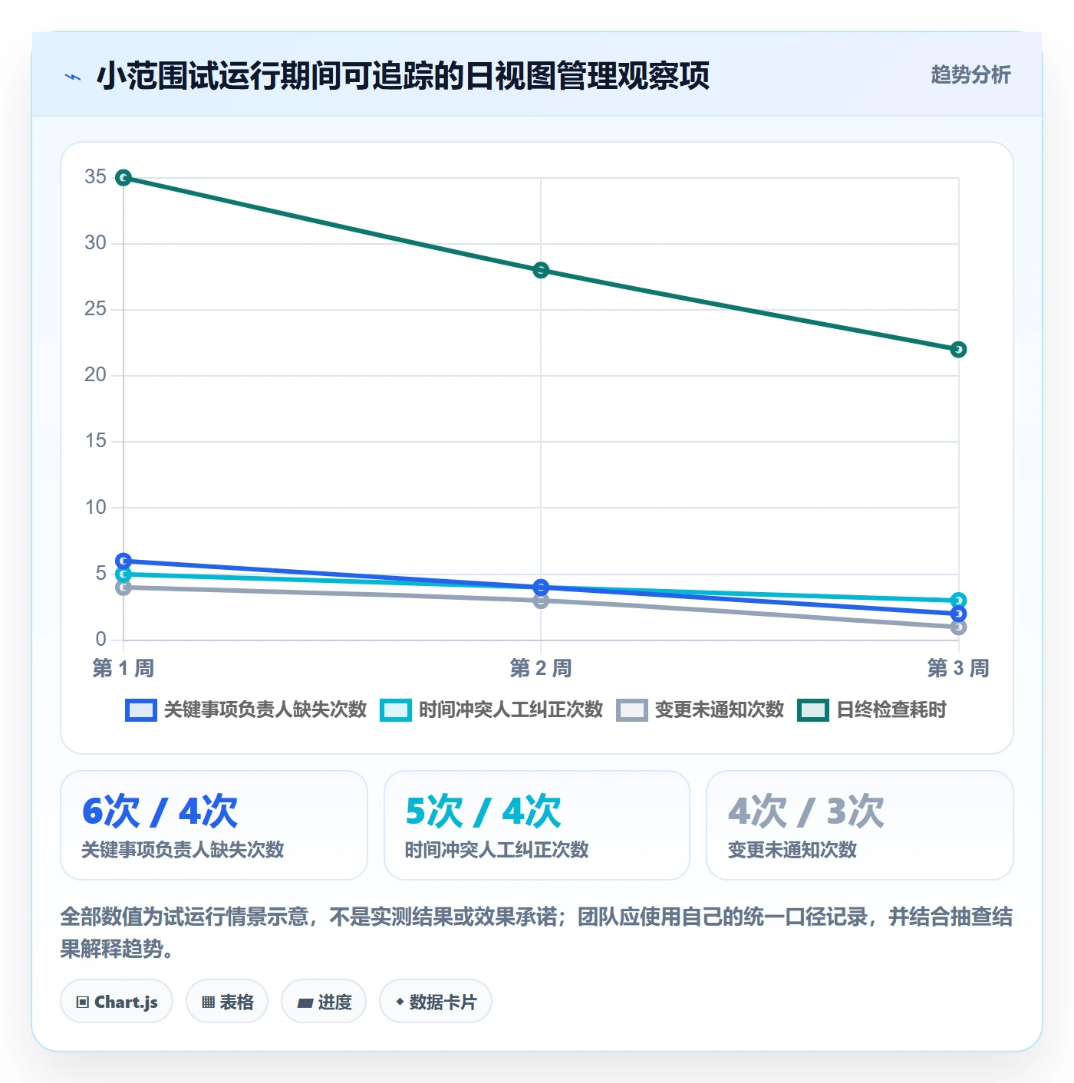Click the 趋势分析 label in header
This screenshot has height=1083, width=1074.
tap(970, 74)
